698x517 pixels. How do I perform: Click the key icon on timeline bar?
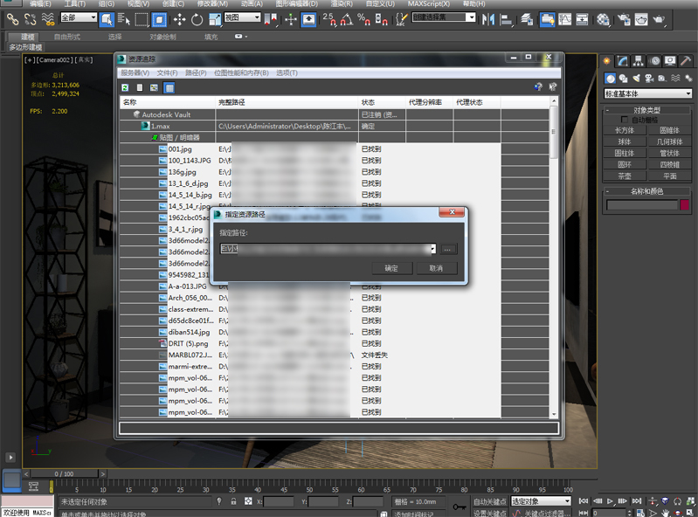pyautogui.click(x=460, y=506)
